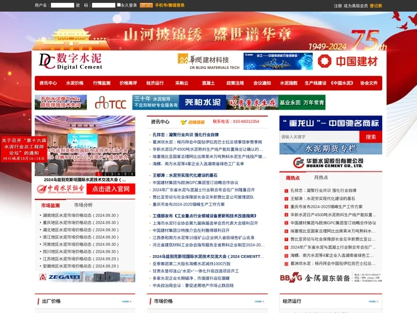417x313 pixels.
Task: Open the conference photo slideshow image
Action: point(85,146)
